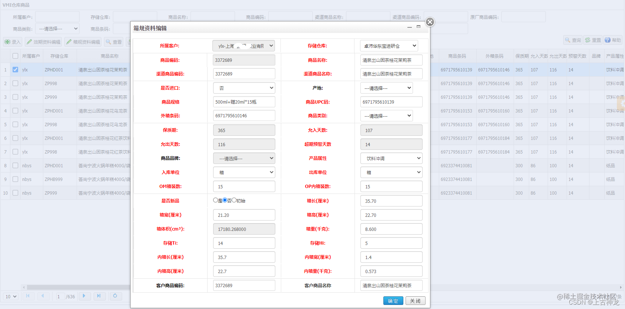Click the 录入 toolbar button
Screen dimensions: 625x309
tap(13, 42)
